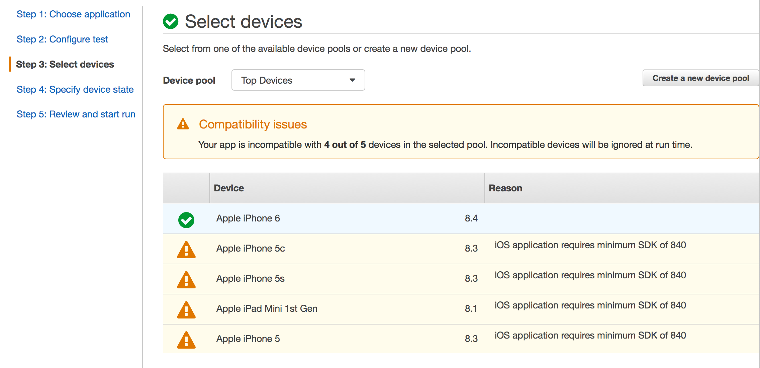Click the Compatibility issues heading text
760x368 pixels.
pyautogui.click(x=253, y=124)
